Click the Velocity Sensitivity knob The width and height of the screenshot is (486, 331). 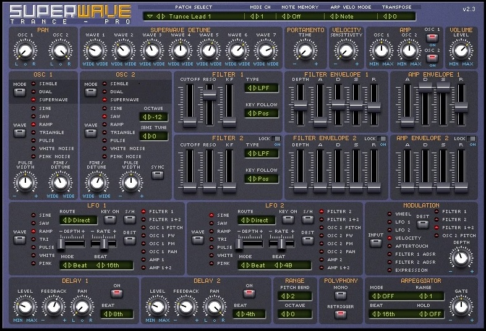[x=346, y=51]
